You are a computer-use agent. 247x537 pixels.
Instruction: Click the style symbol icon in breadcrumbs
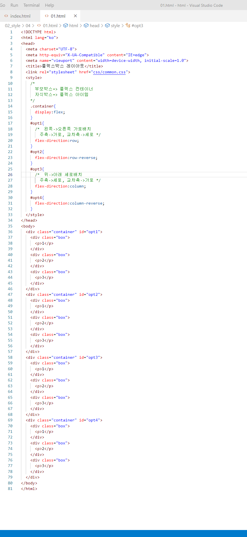coord(107,26)
